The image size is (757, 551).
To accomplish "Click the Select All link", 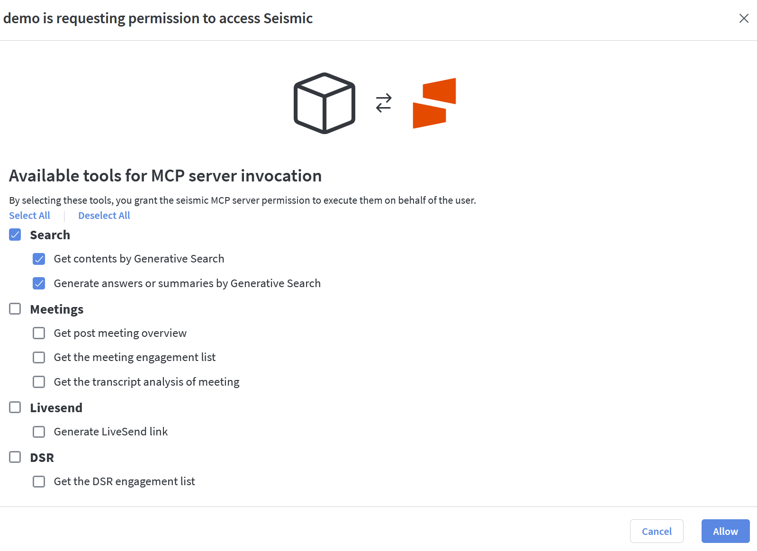I will [29, 216].
